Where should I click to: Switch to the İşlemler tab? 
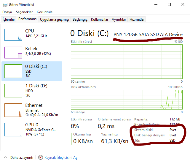tap(9, 19)
